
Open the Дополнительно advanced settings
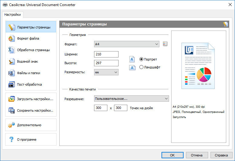click(x=31, y=125)
